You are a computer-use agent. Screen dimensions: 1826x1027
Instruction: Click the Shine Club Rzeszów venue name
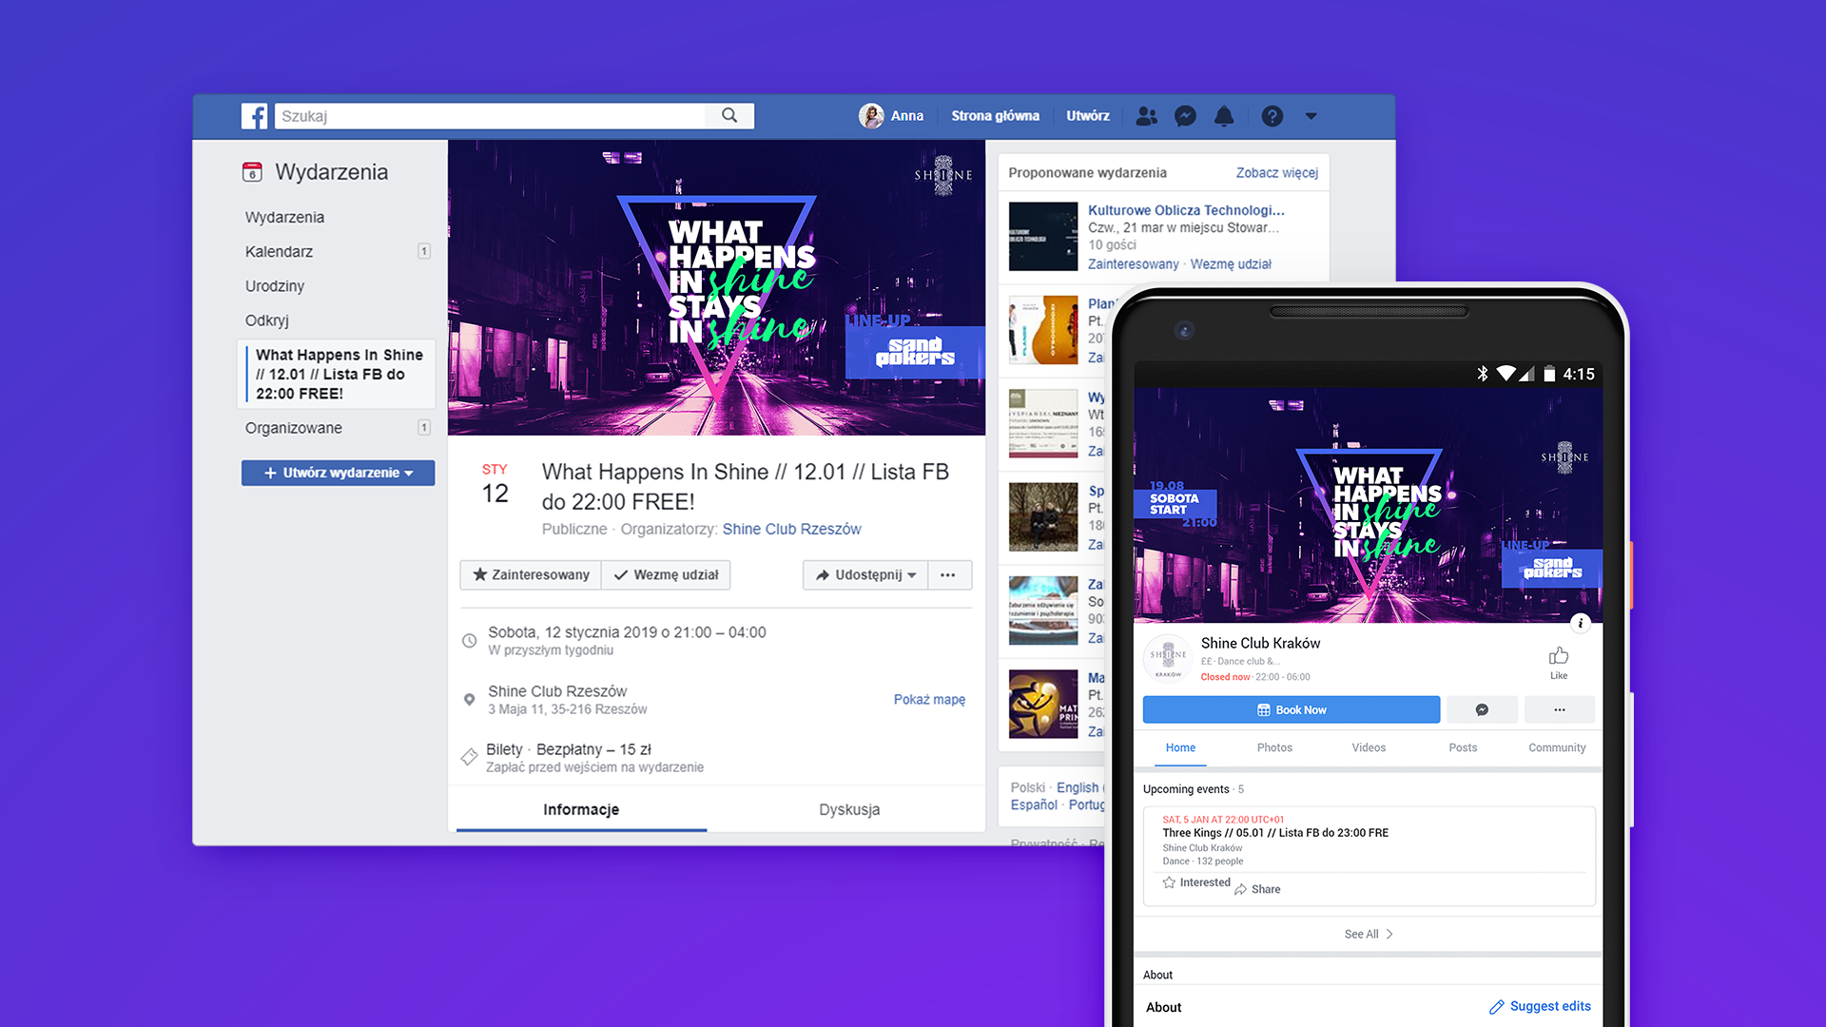click(x=557, y=691)
